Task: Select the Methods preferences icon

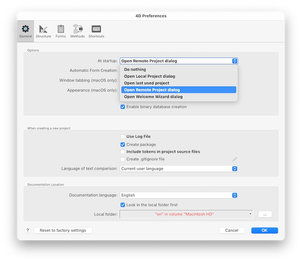Action: 77,31
